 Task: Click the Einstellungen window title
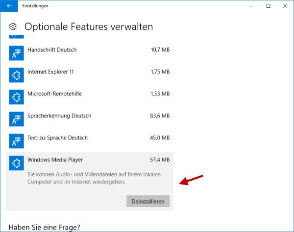35,6
